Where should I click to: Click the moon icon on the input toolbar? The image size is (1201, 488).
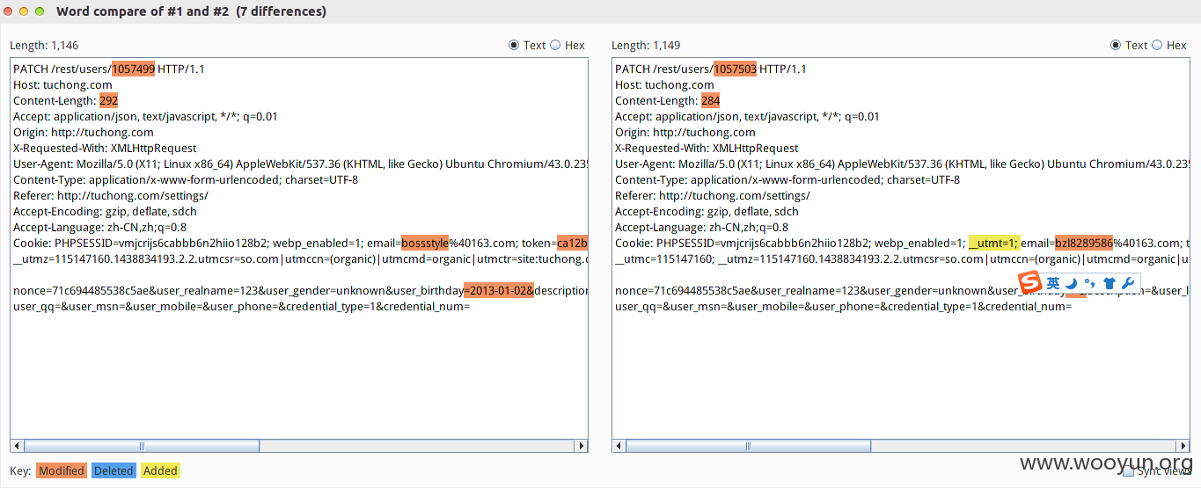(x=1072, y=283)
